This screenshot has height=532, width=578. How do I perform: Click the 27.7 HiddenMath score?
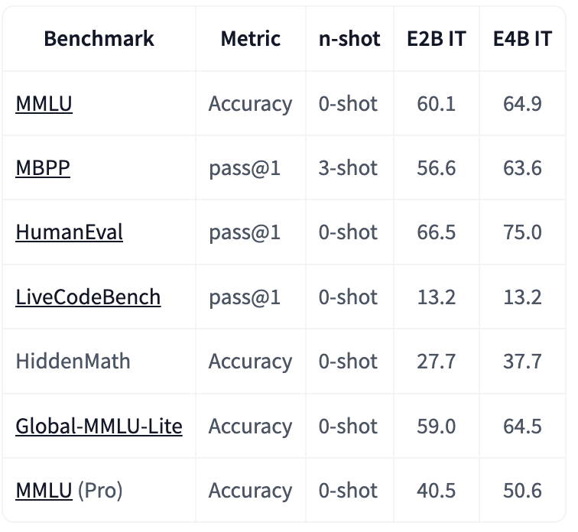(x=437, y=361)
